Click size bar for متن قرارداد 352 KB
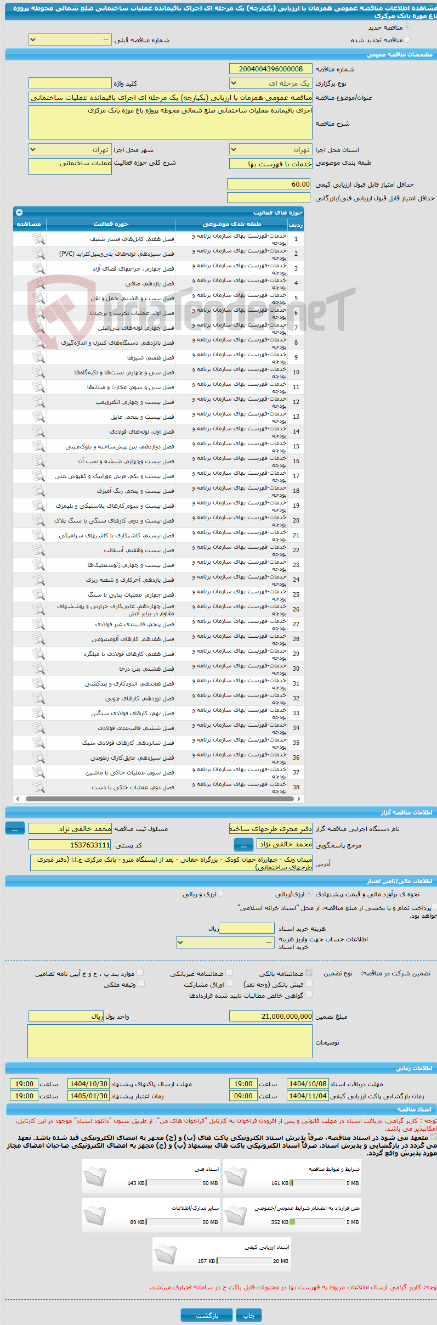This screenshot has width=437, height=1325. pyautogui.click(x=317, y=1222)
